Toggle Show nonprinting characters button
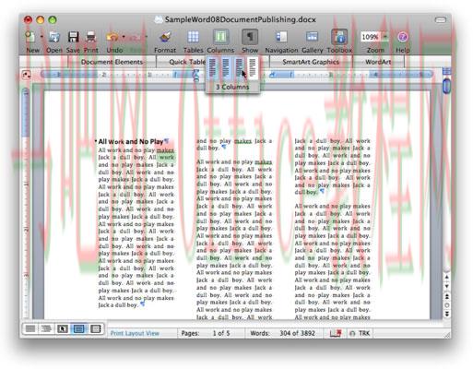The width and height of the screenshot is (473, 369). point(250,37)
